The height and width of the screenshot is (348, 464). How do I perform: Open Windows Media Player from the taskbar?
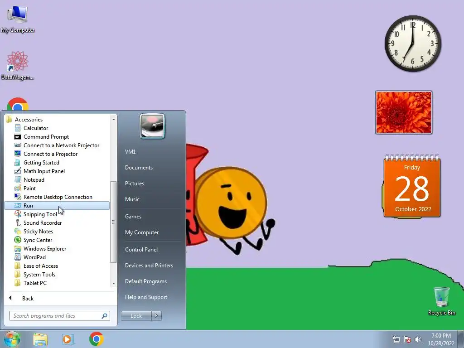68,339
